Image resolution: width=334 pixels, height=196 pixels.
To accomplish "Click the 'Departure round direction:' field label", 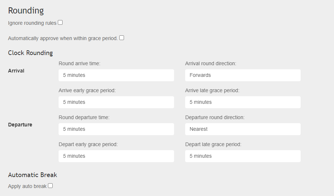I will pos(215,117).
